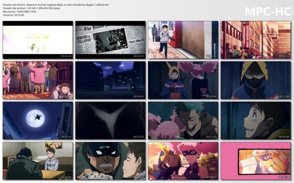Image resolution: width=294 pixels, height=183 pixels.
Task: Select the thumbnail timestamped 00:04:11
Action: coord(183,40)
